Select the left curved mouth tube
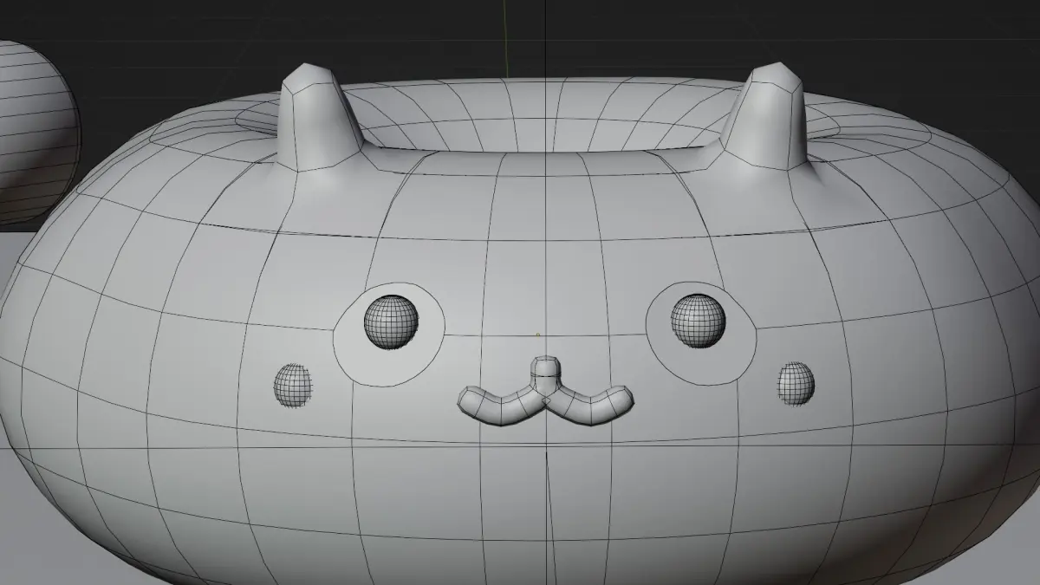Screen dimensions: 1040x585 tap(501, 406)
